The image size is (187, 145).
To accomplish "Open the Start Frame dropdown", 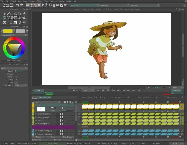I will pyautogui.click(x=63, y=140).
